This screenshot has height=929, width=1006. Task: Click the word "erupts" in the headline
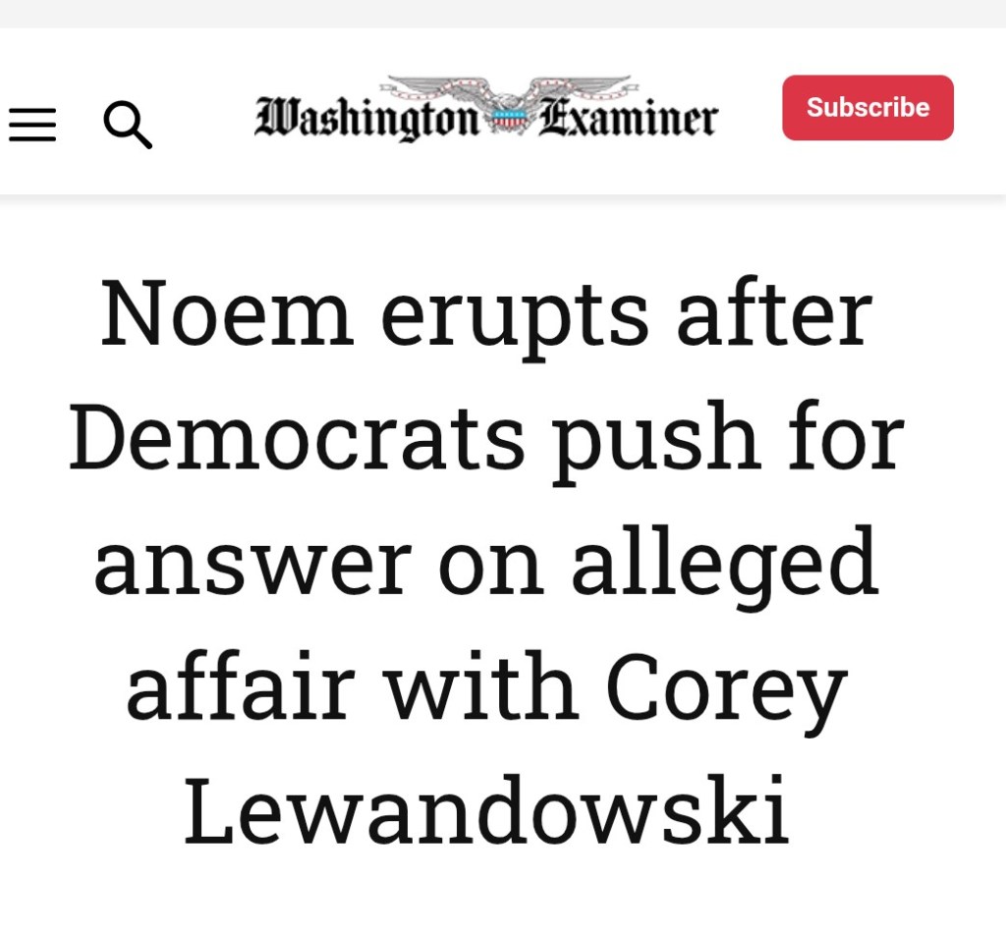(x=515, y=316)
